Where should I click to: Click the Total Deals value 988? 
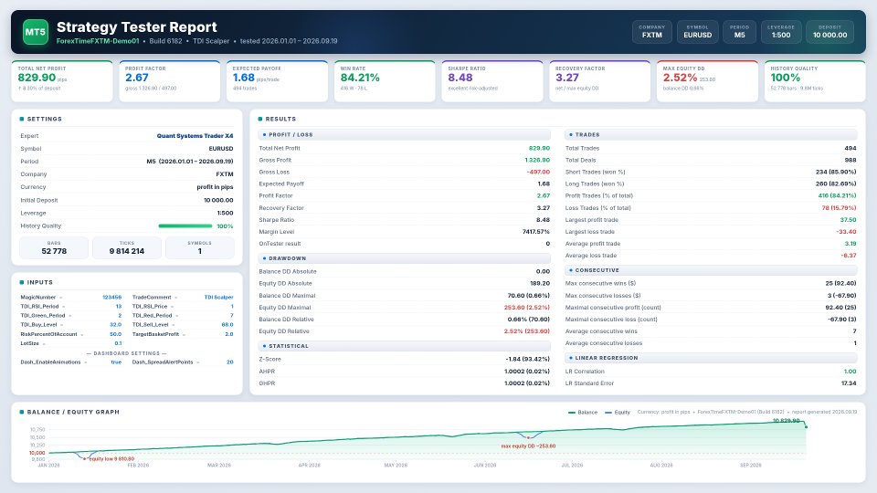tap(851, 160)
